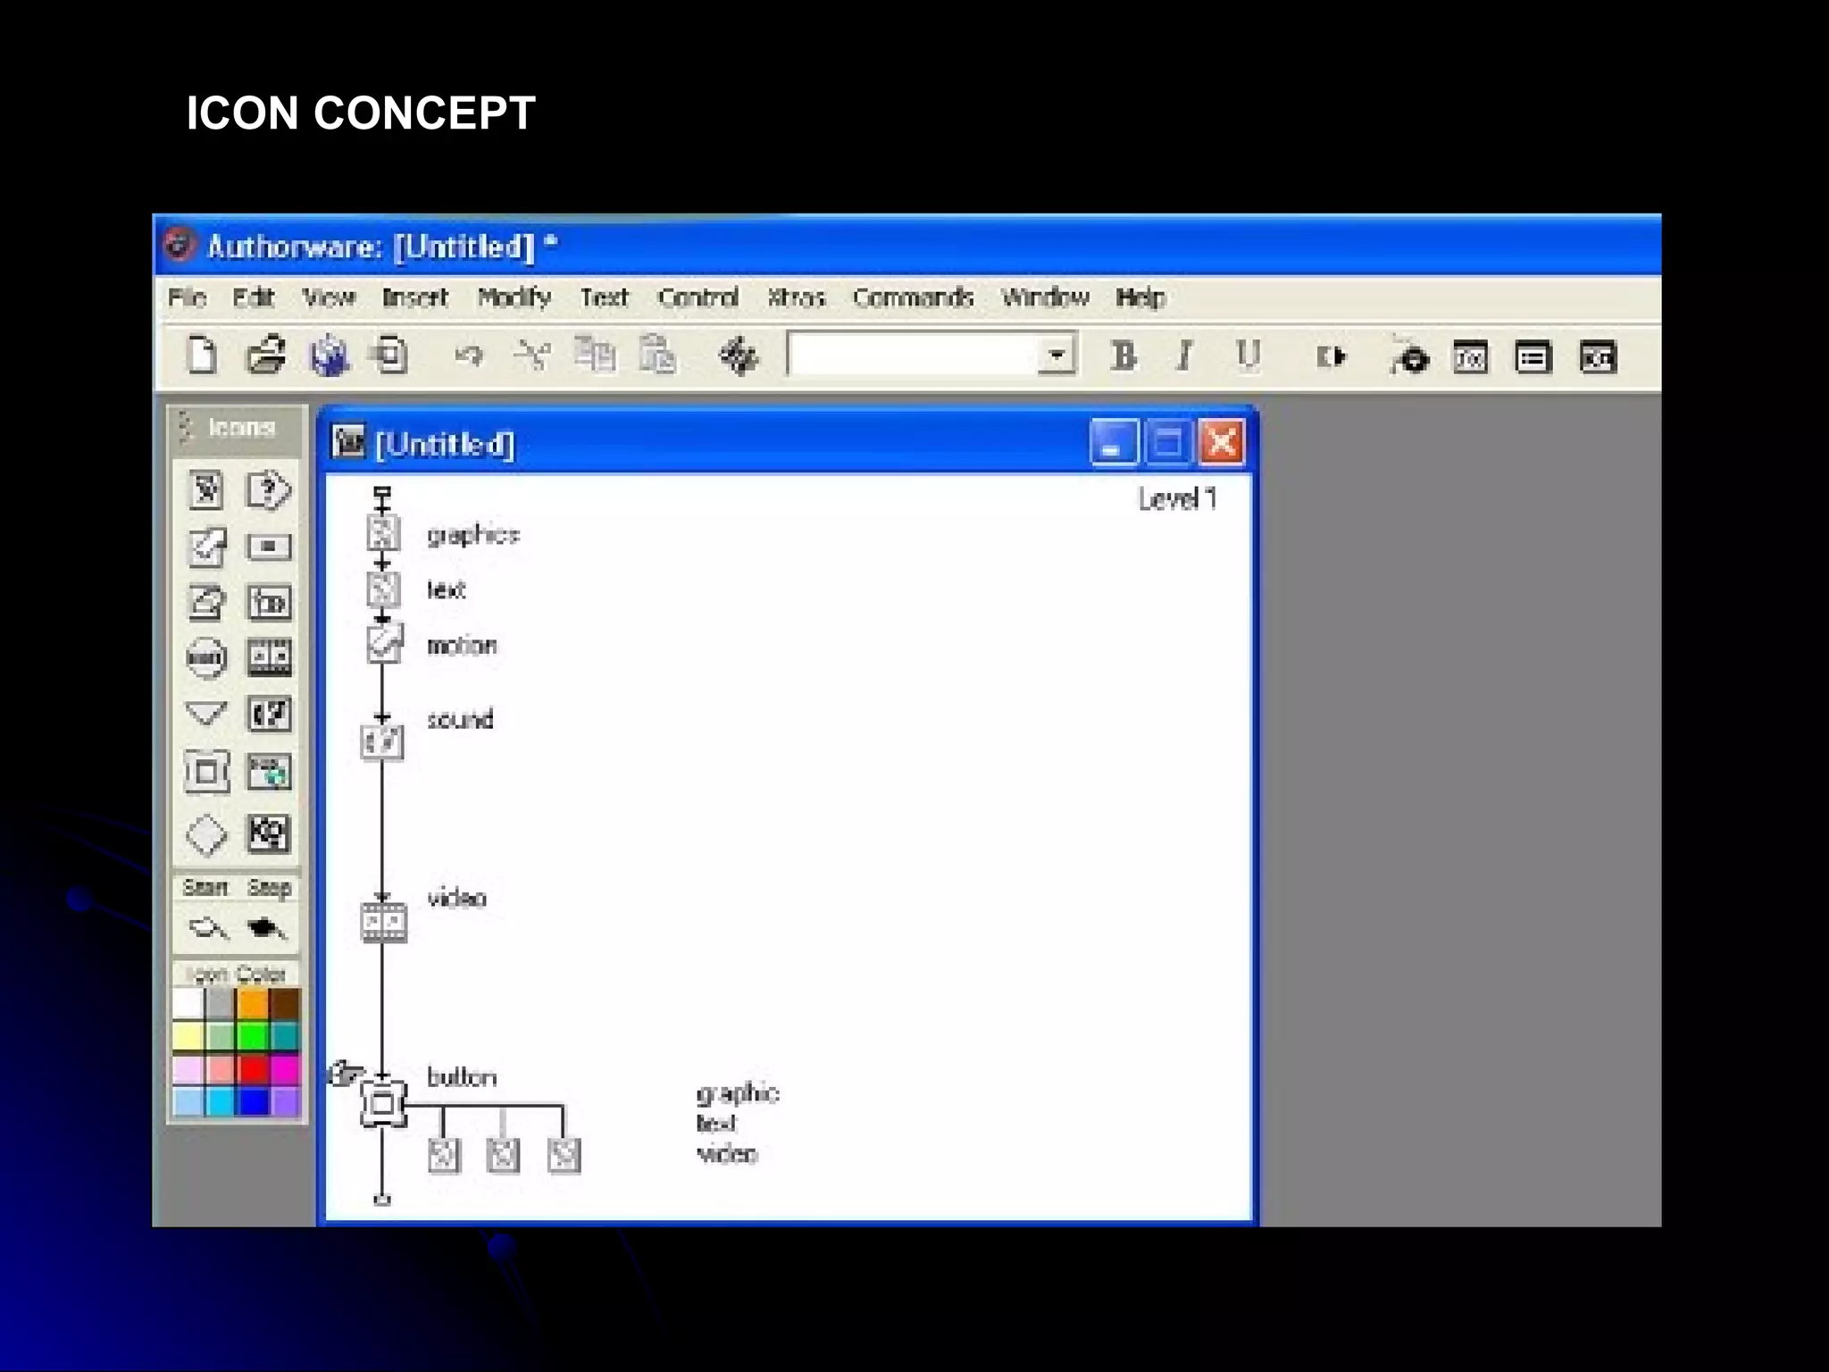The width and height of the screenshot is (1829, 1372).
Task: Click the sound icon on the flowline
Action: tap(382, 742)
